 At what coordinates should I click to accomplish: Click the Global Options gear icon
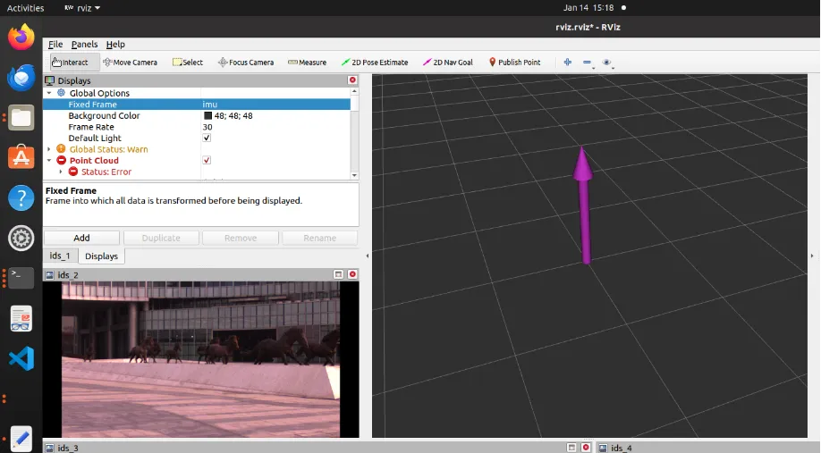click(61, 93)
